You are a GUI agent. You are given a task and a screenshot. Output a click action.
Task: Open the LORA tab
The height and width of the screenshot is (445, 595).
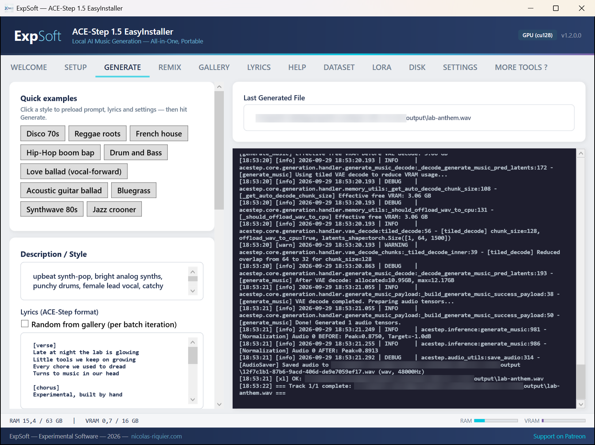coord(382,67)
